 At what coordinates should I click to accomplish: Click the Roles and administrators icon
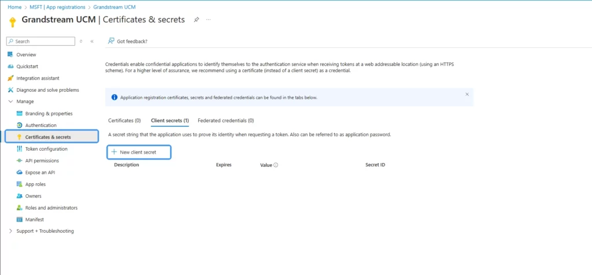pos(19,208)
